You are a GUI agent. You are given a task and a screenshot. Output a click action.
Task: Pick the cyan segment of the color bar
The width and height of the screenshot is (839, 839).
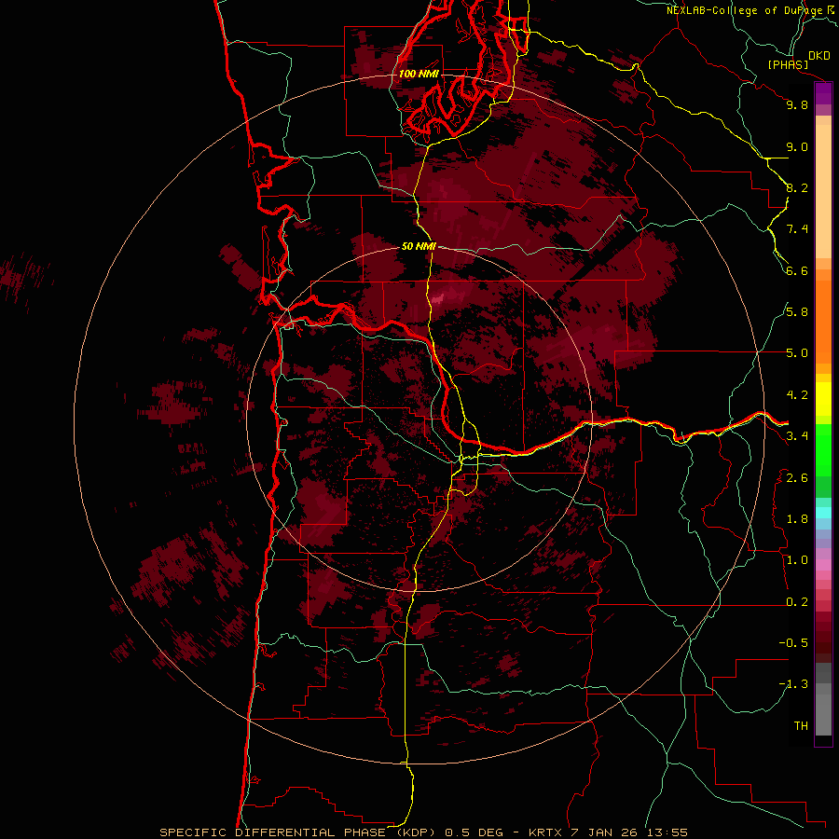[823, 513]
